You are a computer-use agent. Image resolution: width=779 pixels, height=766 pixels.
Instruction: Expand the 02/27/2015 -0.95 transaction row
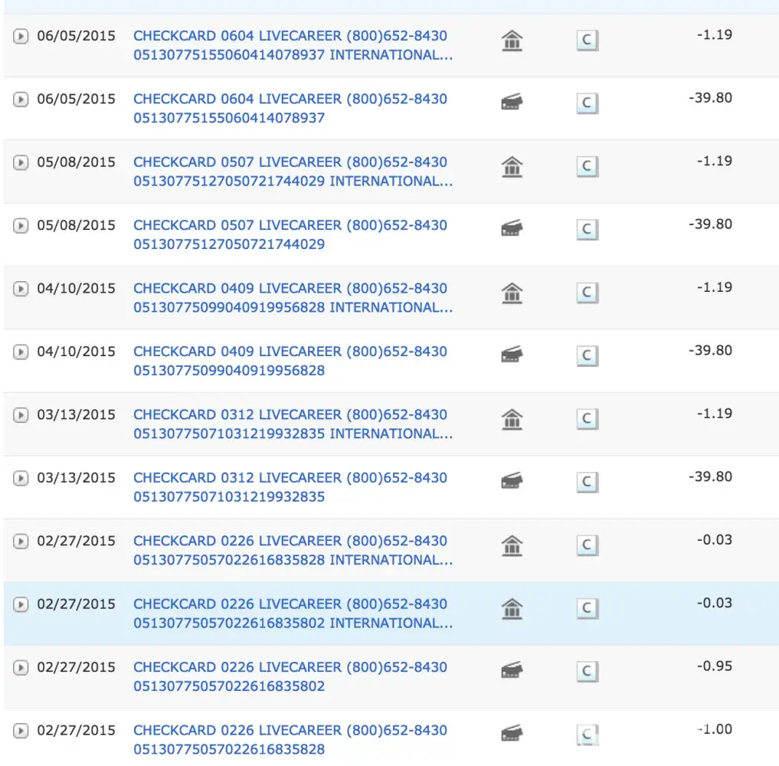click(x=21, y=667)
